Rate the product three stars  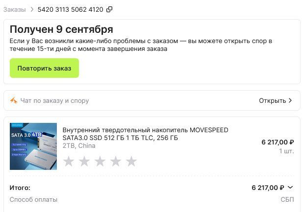pyautogui.click(x=100, y=161)
